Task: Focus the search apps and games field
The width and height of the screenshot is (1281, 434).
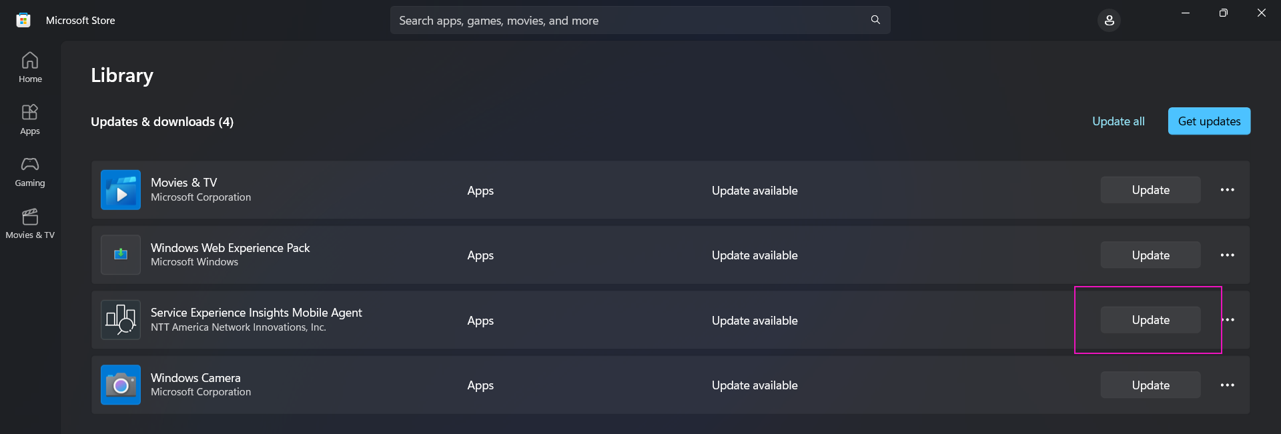Action: (640, 20)
